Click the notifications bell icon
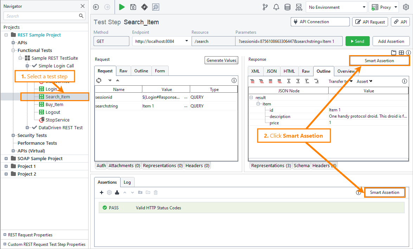Image resolution: width=413 pixels, height=249 pixels. click(276, 7)
